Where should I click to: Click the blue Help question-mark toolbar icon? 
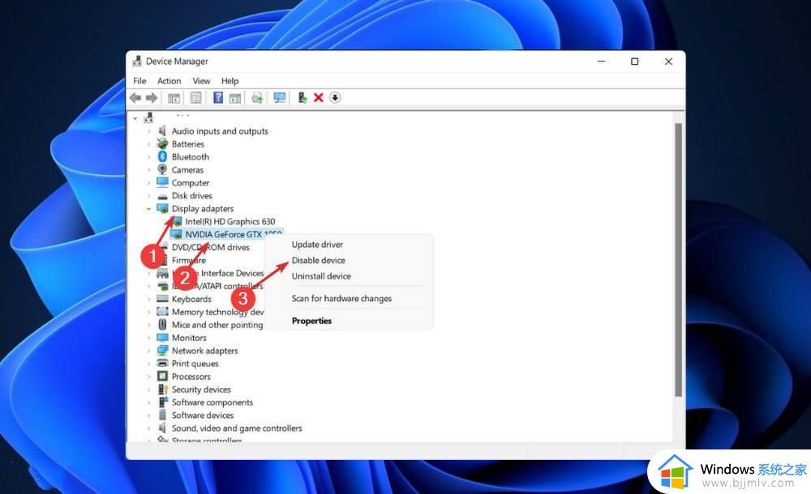[218, 98]
